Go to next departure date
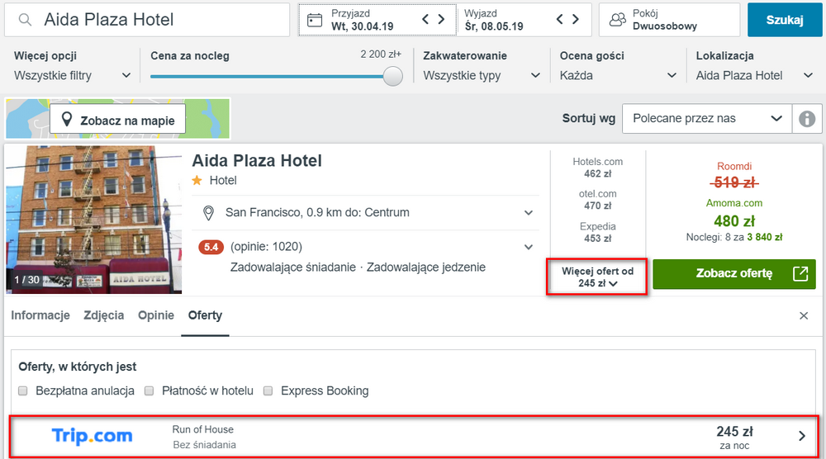The height and width of the screenshot is (459, 826). [576, 20]
